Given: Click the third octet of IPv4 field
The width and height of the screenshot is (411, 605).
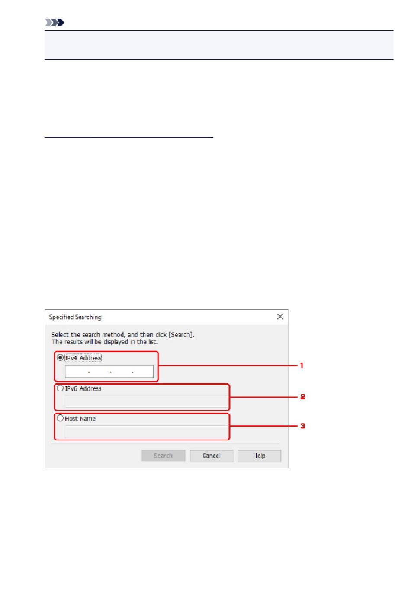Looking at the screenshot, I should coord(122,372).
